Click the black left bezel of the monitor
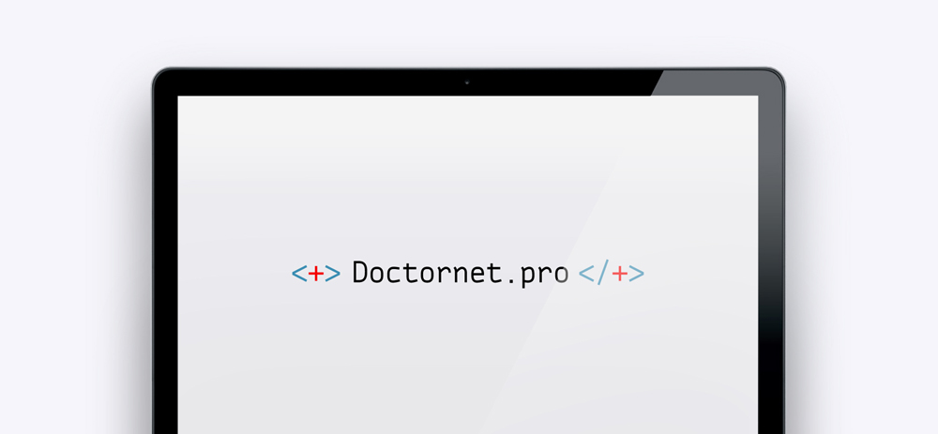The image size is (938, 434). [x=166, y=263]
